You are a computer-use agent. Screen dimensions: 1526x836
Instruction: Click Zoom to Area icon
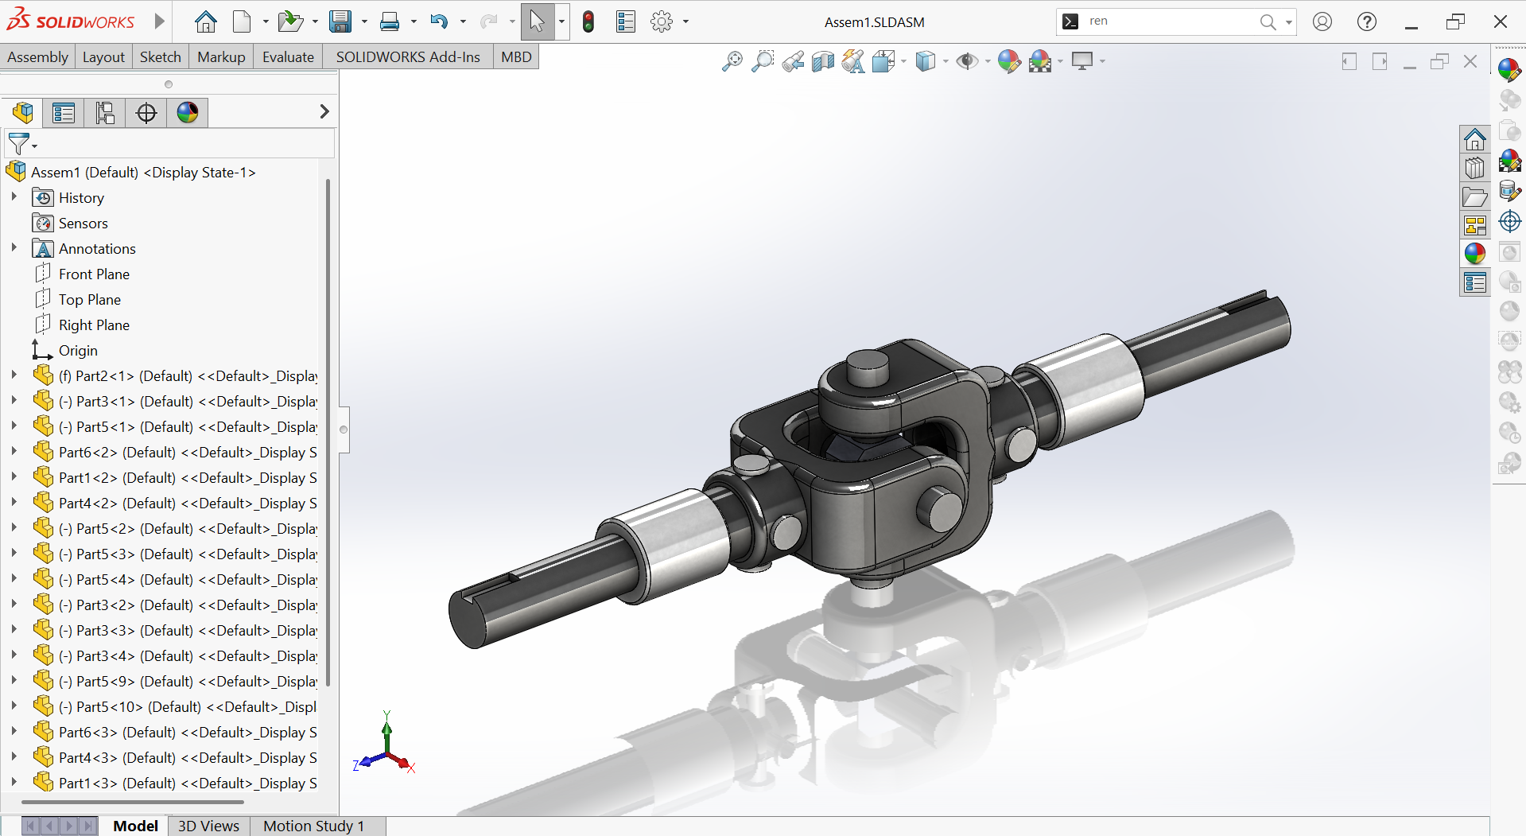[762, 61]
